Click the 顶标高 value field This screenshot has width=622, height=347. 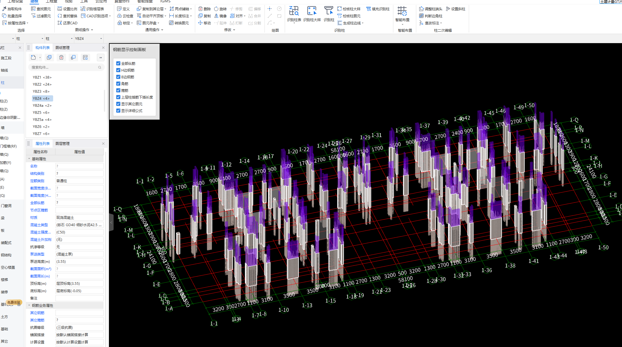[x=79, y=284]
